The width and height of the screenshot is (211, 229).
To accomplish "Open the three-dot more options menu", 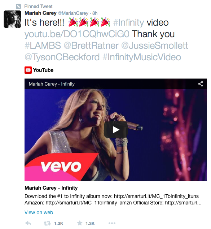I will [x=112, y=223].
